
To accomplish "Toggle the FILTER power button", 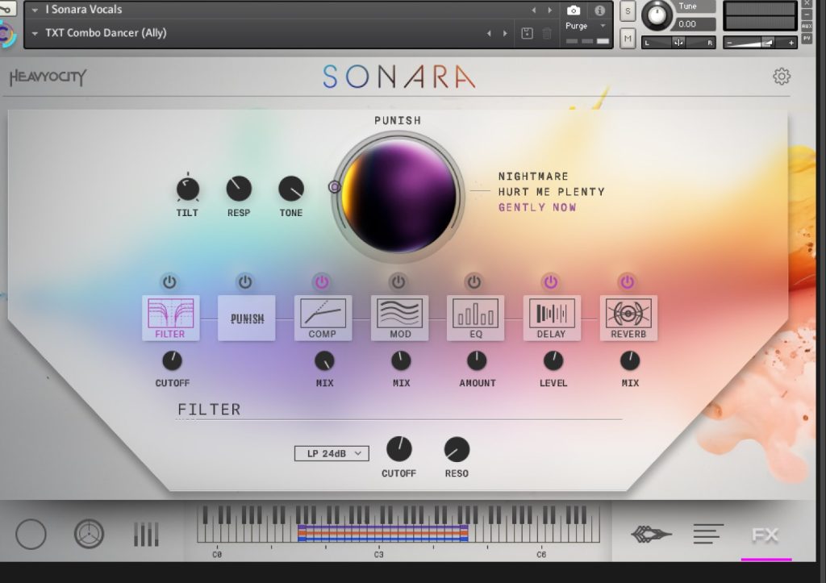I will (169, 281).
